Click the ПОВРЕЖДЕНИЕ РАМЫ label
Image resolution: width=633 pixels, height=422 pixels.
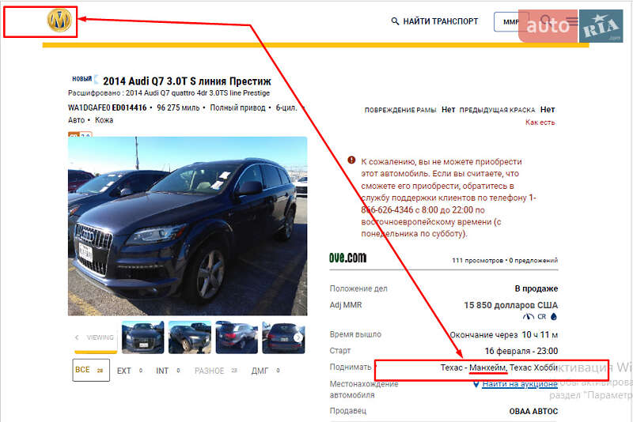click(x=400, y=110)
